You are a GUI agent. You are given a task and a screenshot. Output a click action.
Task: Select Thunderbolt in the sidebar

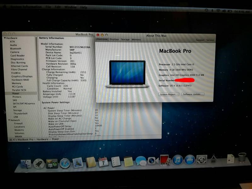20,114
